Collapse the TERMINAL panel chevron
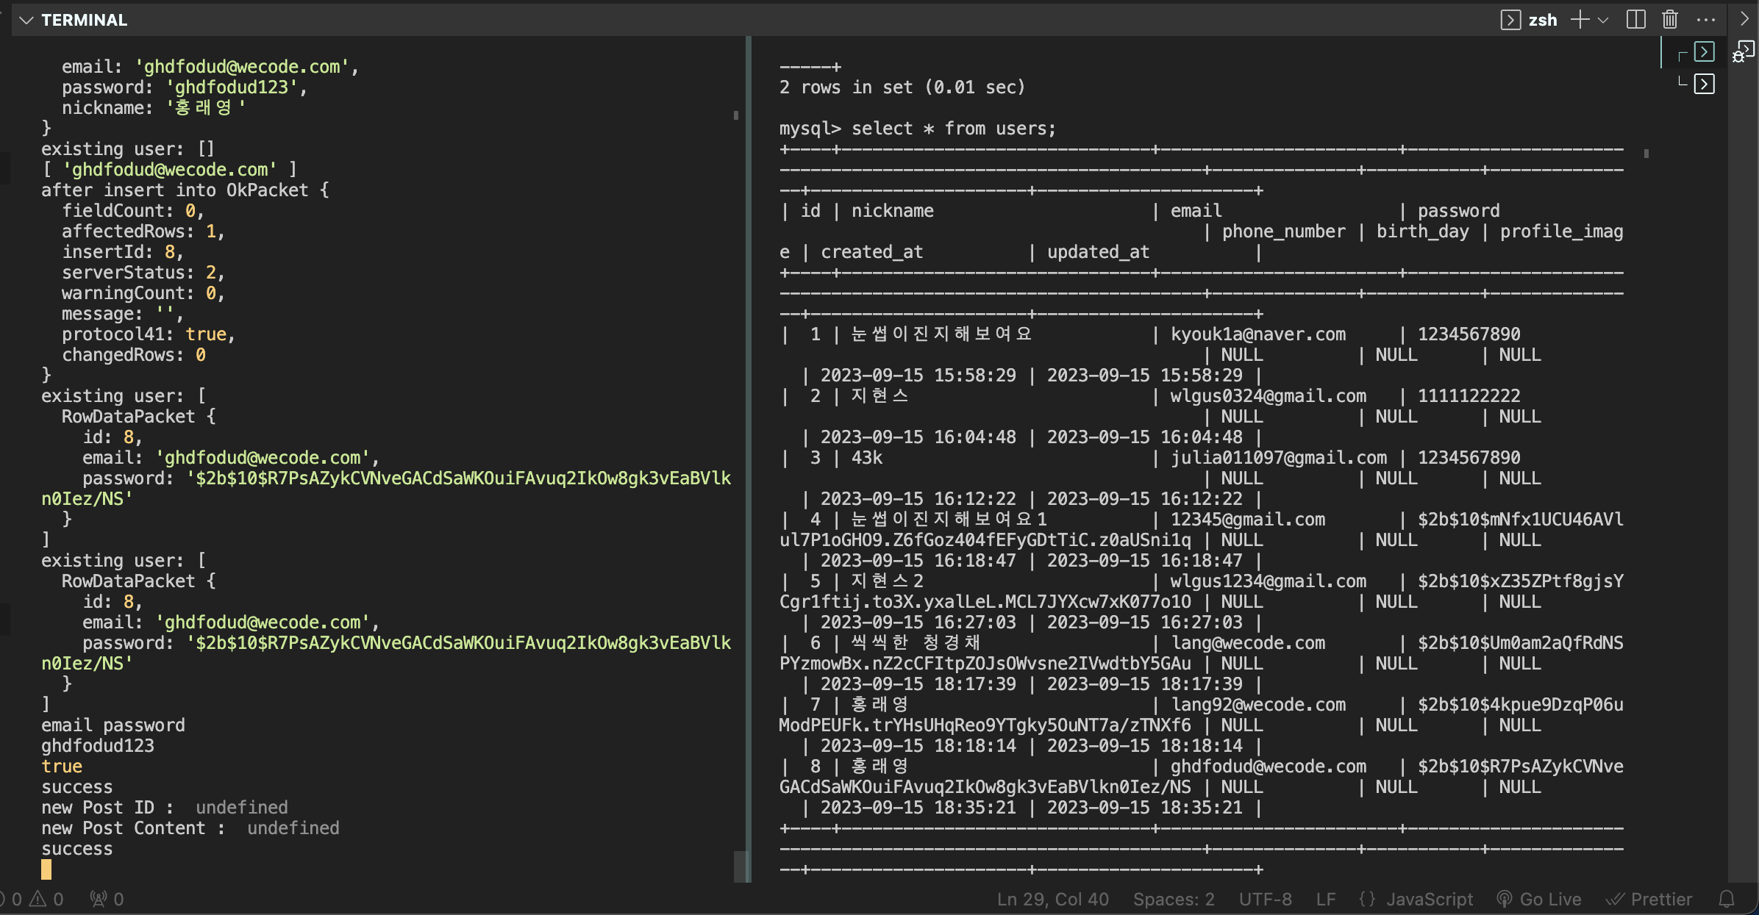The height and width of the screenshot is (915, 1759). [x=26, y=20]
